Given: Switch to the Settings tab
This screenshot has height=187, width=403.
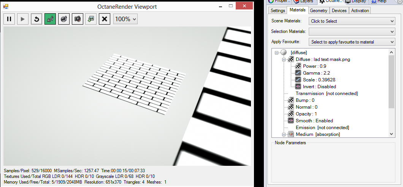Looking at the screenshot, I should (278, 11).
